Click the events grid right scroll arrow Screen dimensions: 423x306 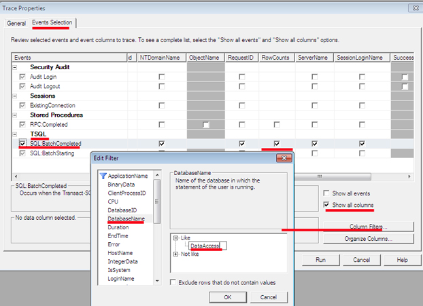[x=409, y=176]
